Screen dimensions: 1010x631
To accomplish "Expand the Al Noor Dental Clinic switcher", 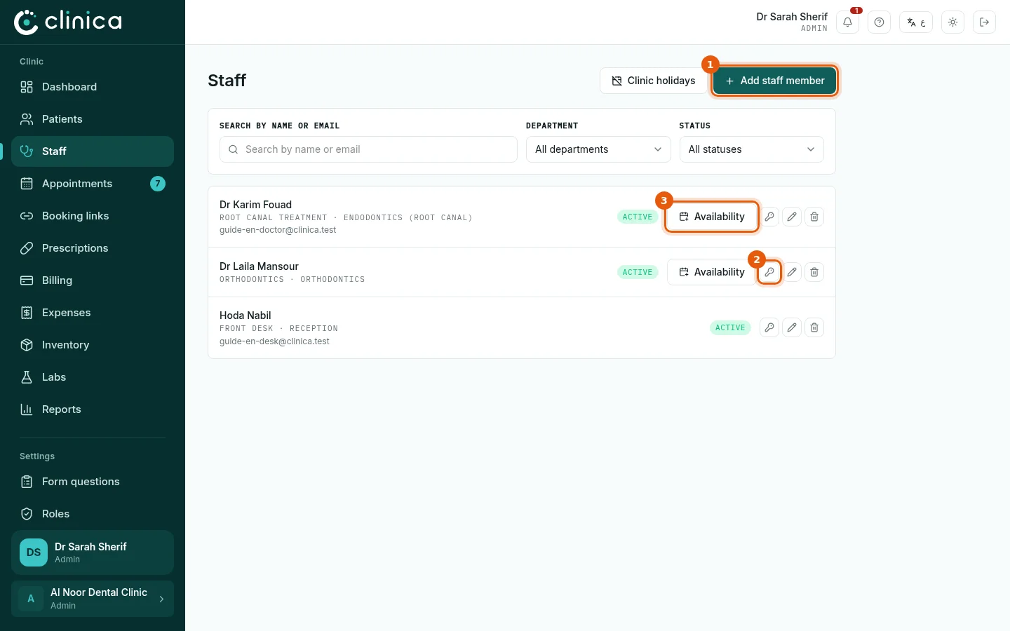I will pyautogui.click(x=93, y=599).
